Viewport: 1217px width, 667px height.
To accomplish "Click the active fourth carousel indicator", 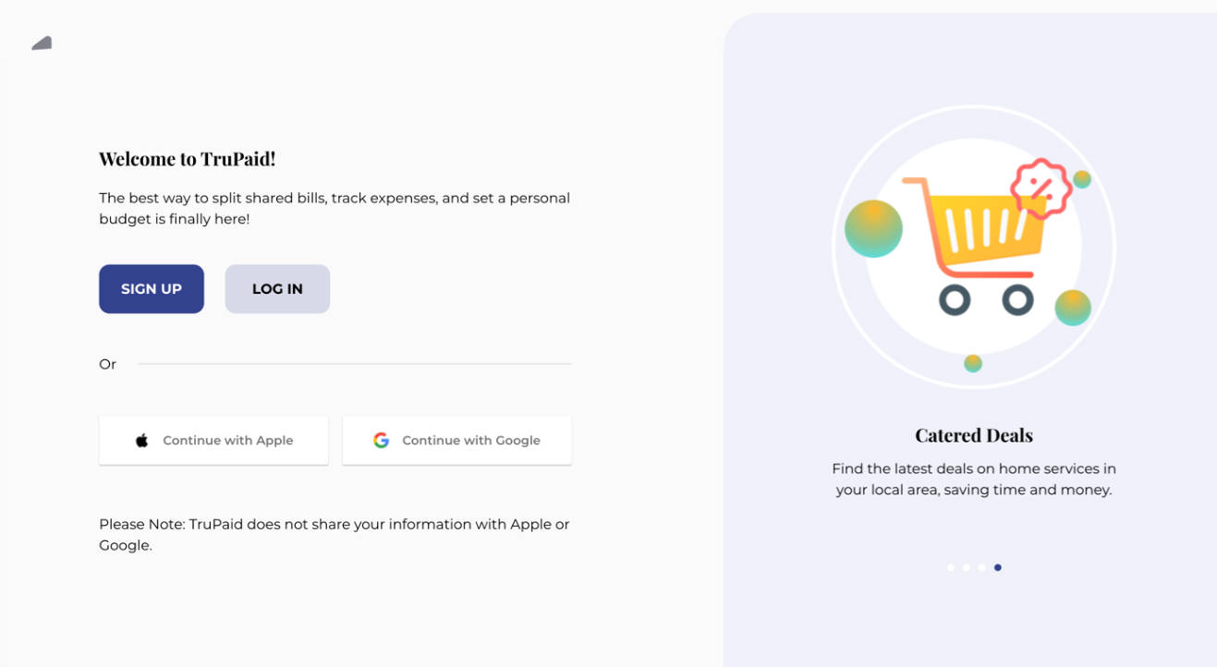I will coord(998,567).
